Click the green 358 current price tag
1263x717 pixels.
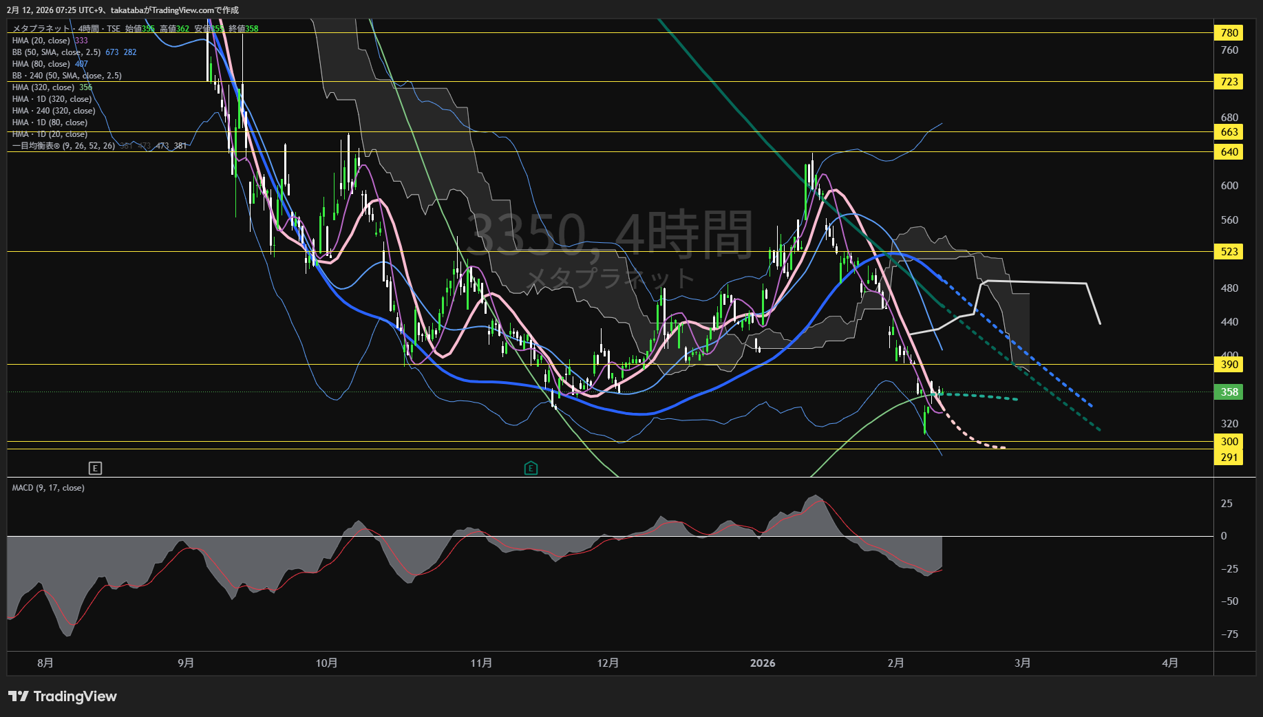(1229, 392)
